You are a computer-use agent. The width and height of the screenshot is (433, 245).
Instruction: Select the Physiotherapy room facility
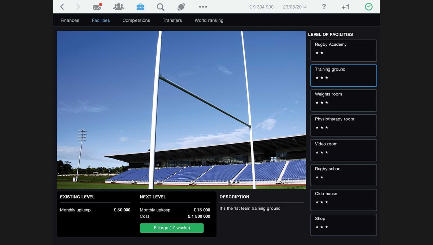[344, 125]
